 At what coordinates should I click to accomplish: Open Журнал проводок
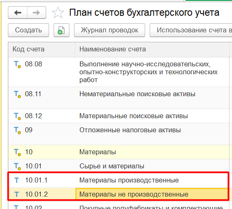109,30
